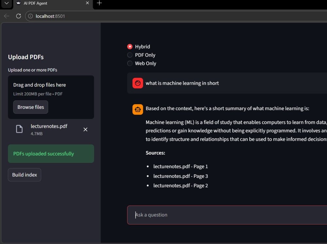This screenshot has width=327, height=244.
Task: Click the Browse files button
Action: click(31, 107)
